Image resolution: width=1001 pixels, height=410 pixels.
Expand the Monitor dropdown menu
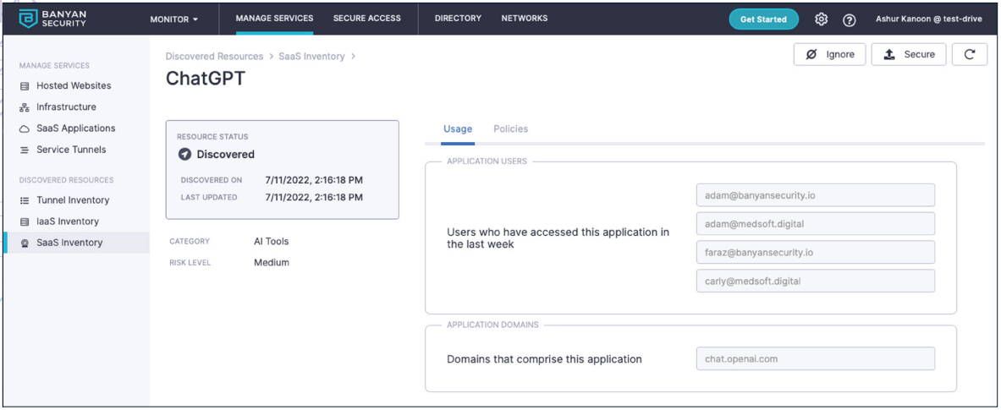(173, 19)
